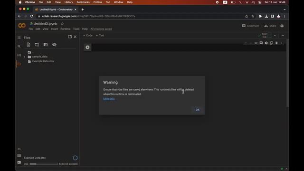
Task: Mount Google Drive from Files toolbar
Action: [x=46, y=45]
